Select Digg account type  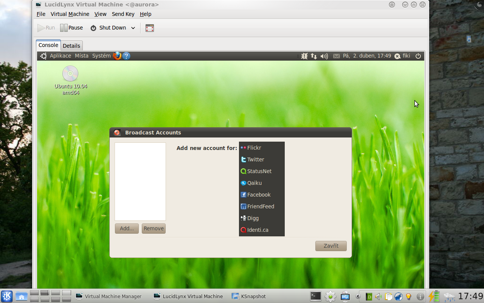(262, 218)
